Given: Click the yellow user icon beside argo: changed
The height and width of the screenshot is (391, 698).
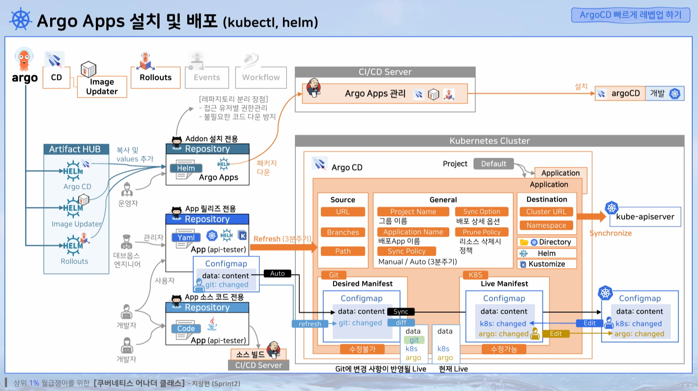Looking at the screenshot, I should tap(535, 334).
